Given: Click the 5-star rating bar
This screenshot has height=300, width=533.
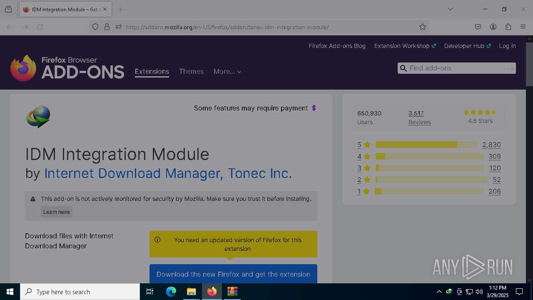Looking at the screenshot, I should [x=426, y=145].
